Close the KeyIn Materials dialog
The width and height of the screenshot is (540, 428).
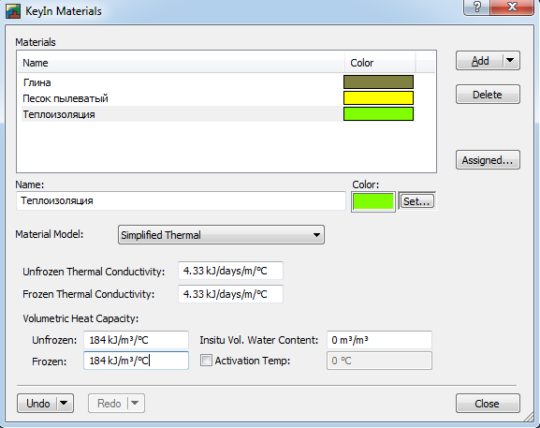click(488, 404)
